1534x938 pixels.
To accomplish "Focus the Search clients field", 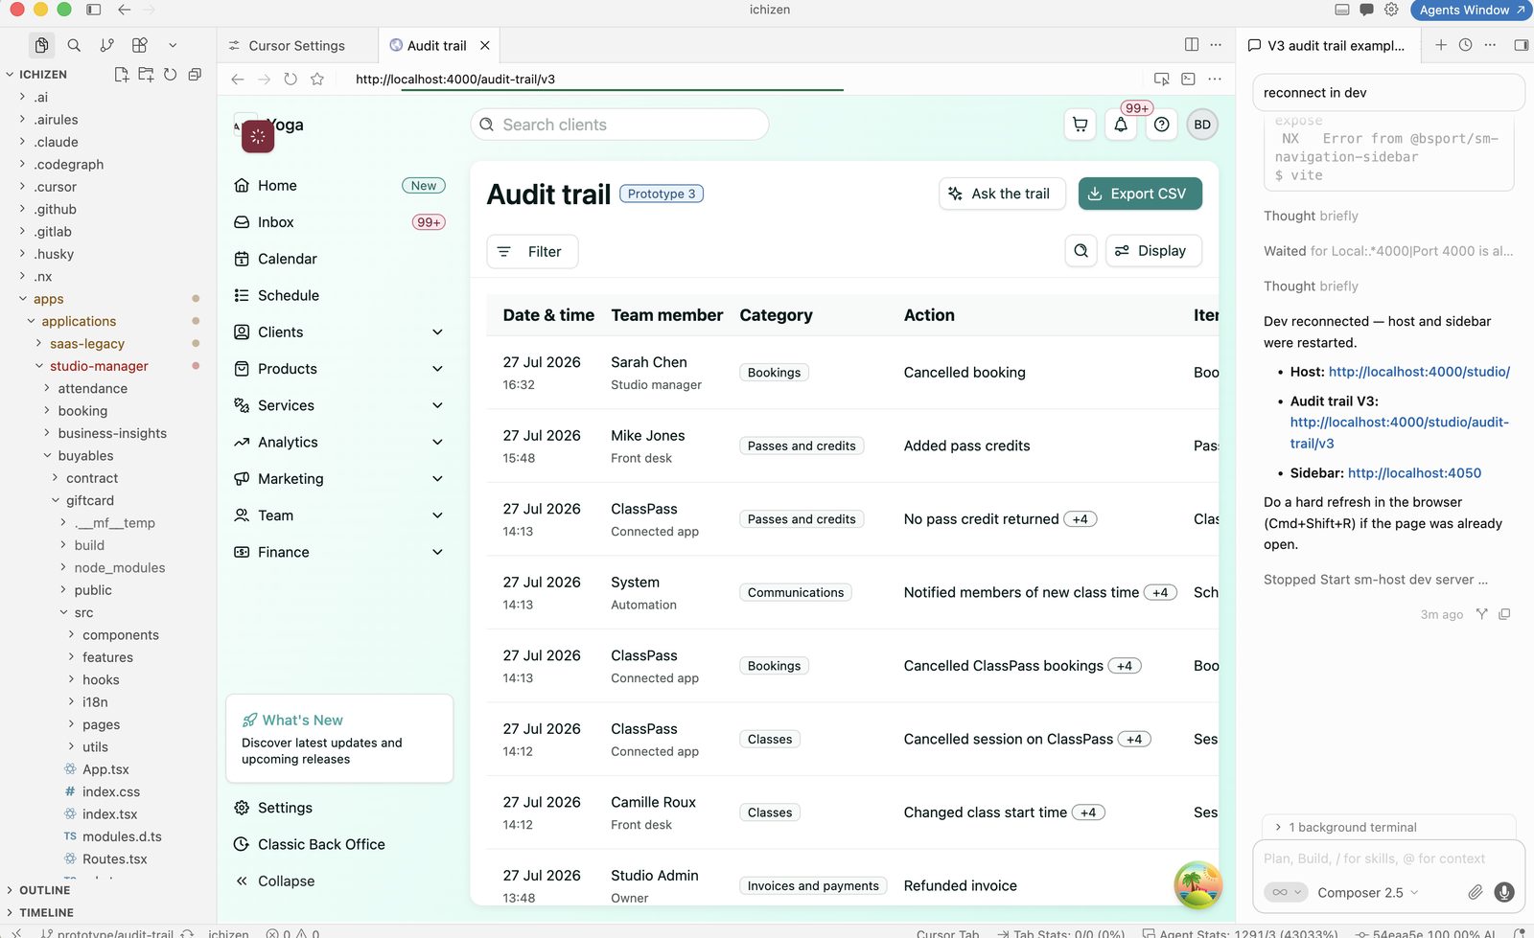I will pos(619,125).
